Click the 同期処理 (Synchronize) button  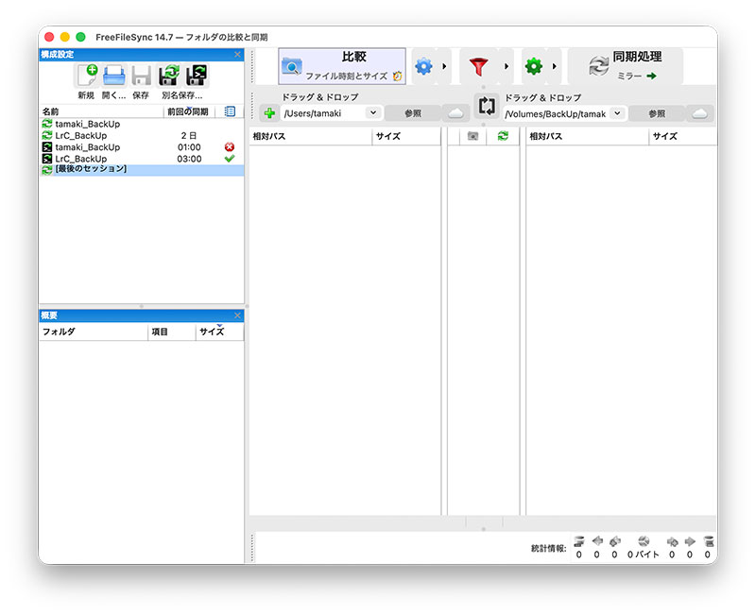click(625, 65)
